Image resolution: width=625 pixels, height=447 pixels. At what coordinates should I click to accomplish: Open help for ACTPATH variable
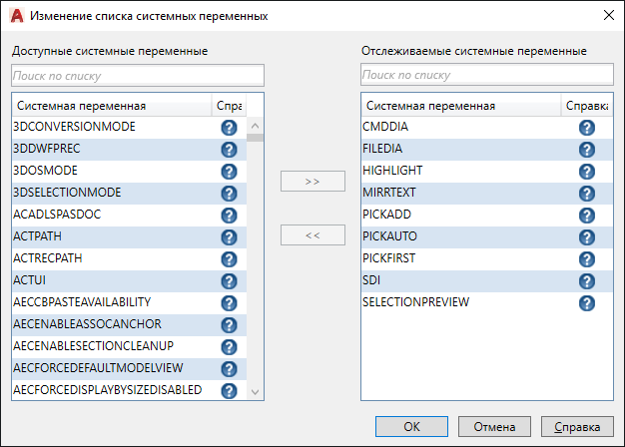click(228, 237)
